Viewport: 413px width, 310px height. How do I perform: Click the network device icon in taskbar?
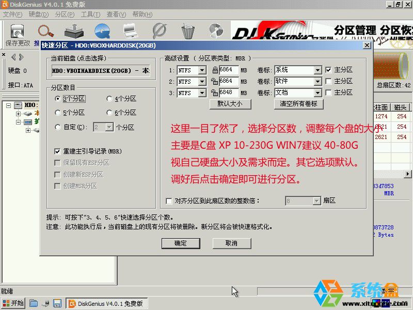coord(45,303)
